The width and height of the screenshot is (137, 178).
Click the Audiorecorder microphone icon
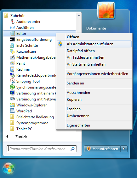click(13, 21)
